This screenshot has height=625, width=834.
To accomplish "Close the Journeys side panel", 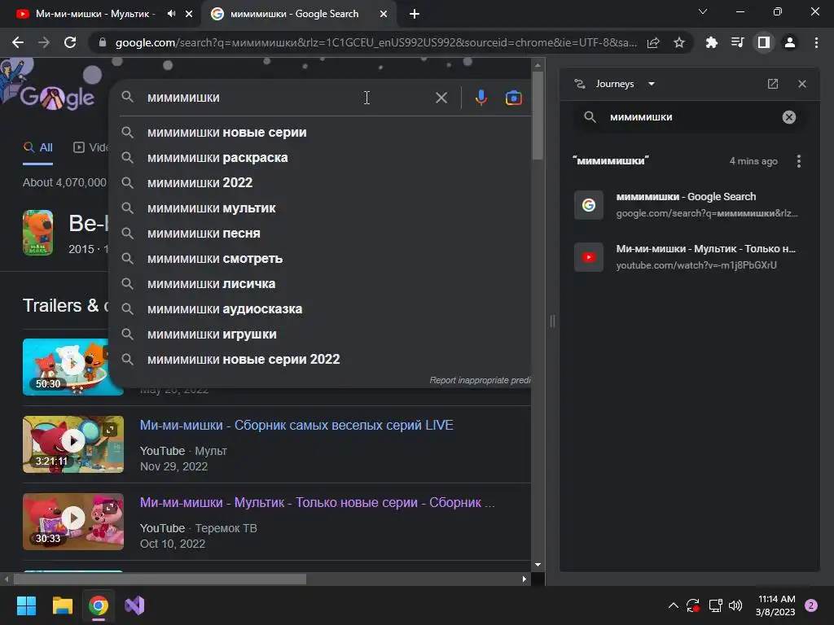I will point(802,84).
